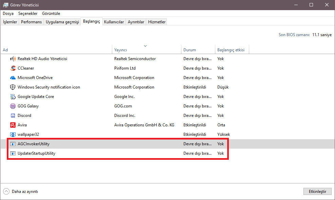335x200 pixels.
Task: Click the CCleaner icon in the list
Action: click(x=13, y=68)
